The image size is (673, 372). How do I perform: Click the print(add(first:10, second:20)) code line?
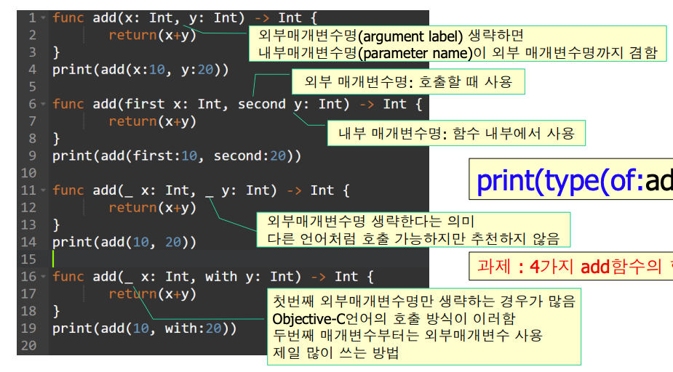[176, 156]
